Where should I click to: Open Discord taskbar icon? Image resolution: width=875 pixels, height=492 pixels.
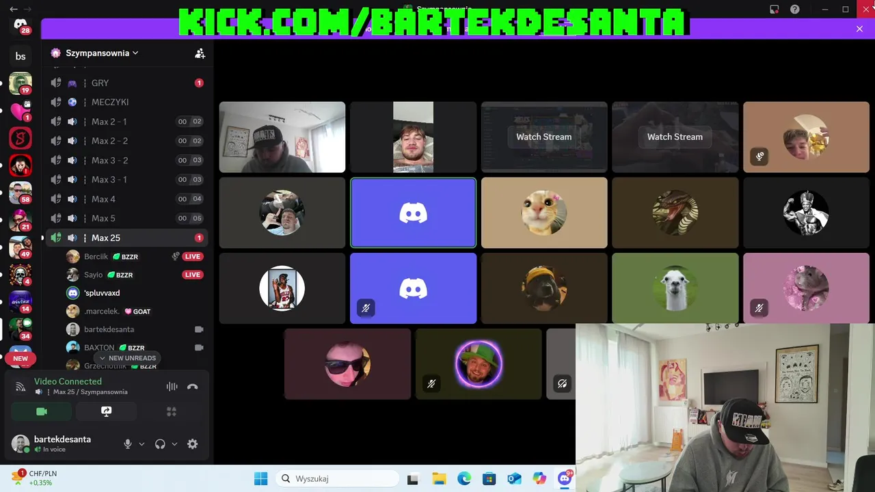click(565, 479)
